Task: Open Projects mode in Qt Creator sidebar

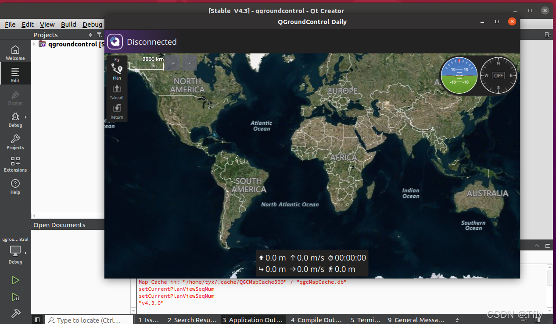Action: (15, 142)
